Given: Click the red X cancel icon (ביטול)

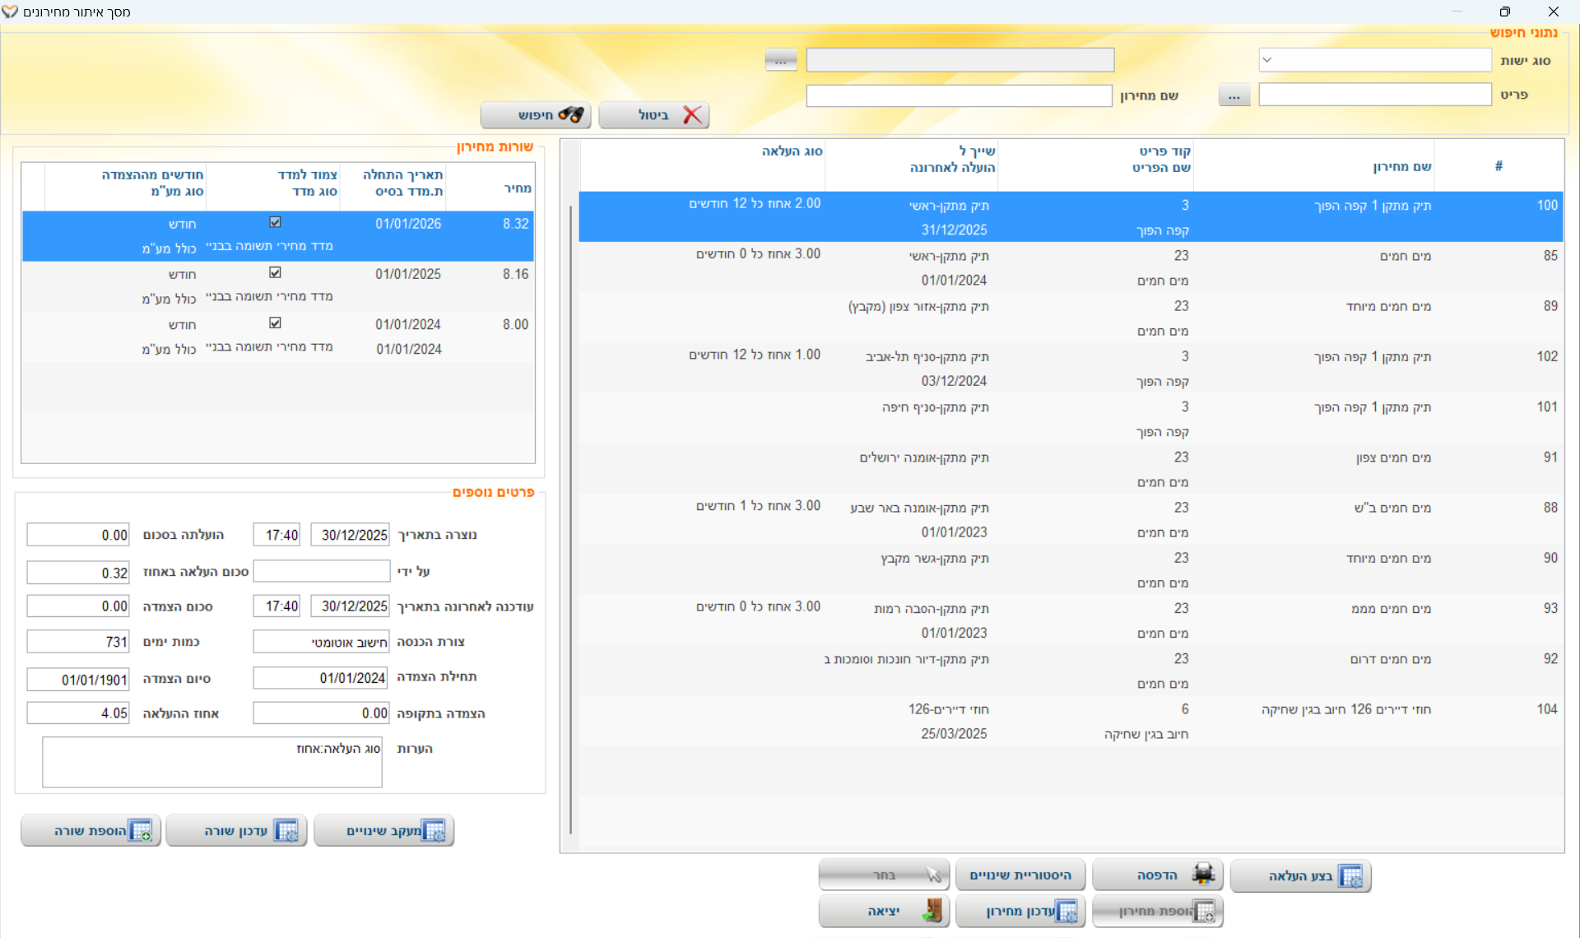Looking at the screenshot, I should click(x=692, y=115).
